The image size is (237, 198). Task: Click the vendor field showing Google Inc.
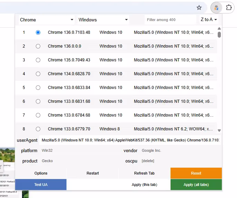tap(181, 150)
